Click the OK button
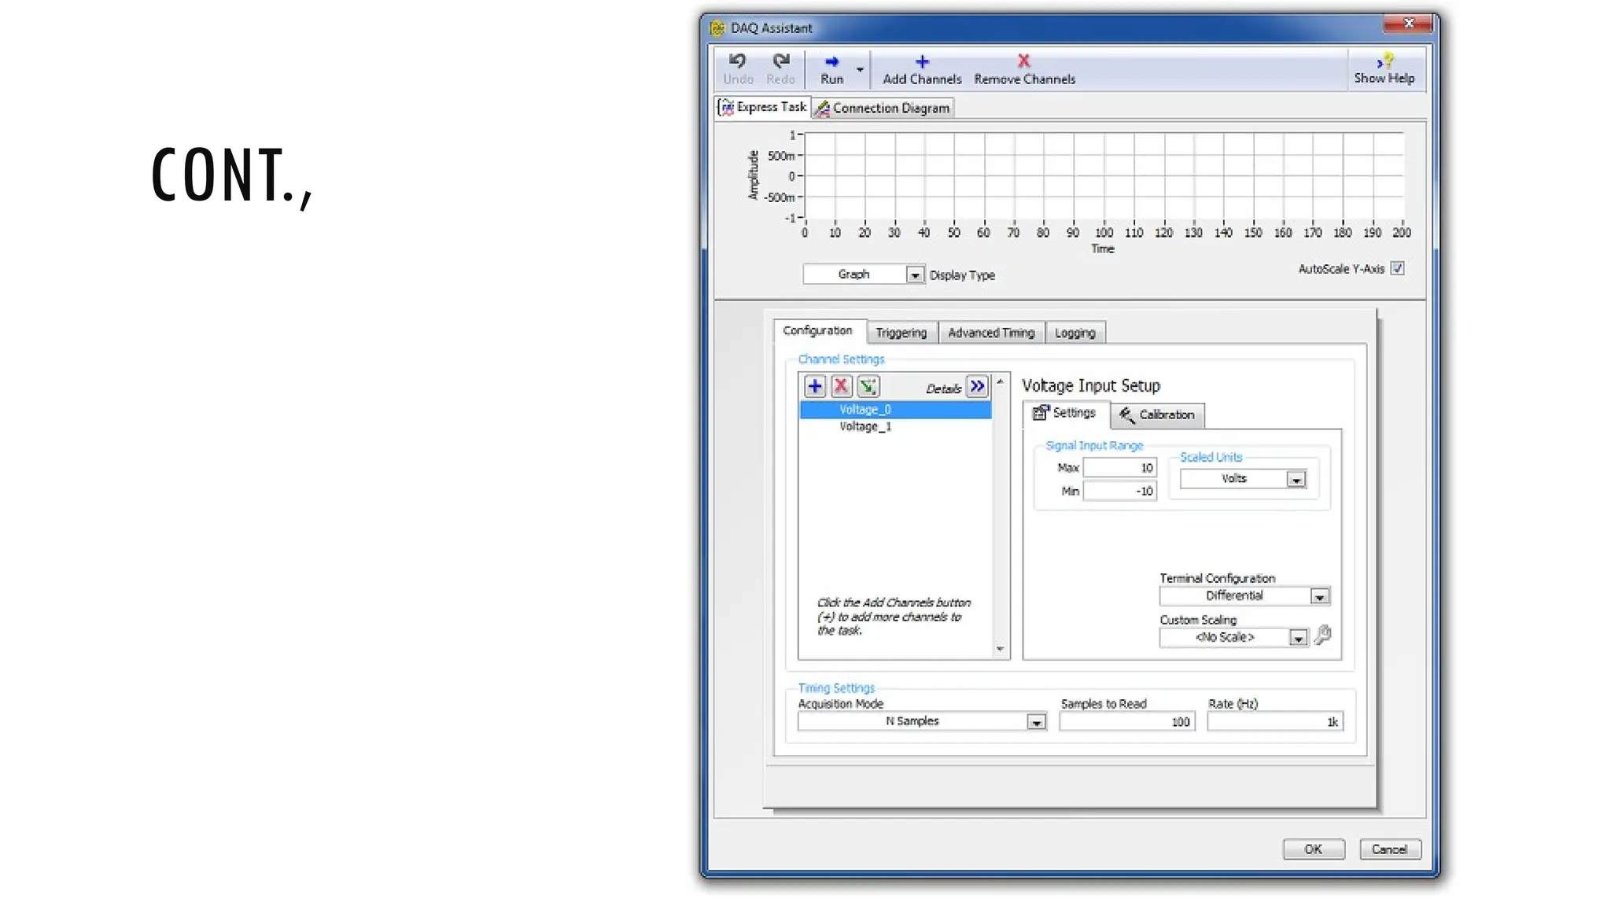The width and height of the screenshot is (1611, 906). pyautogui.click(x=1313, y=849)
